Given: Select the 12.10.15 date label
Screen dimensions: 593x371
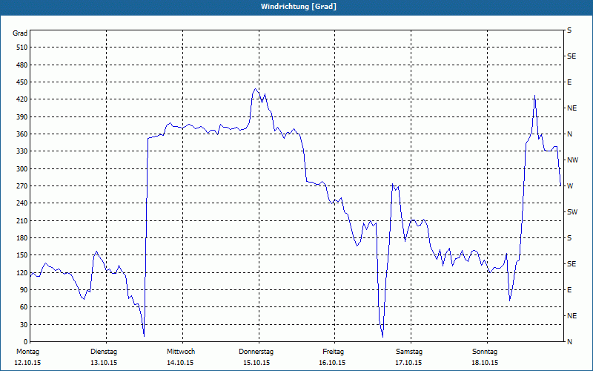Looking at the screenshot, I should (x=27, y=363).
